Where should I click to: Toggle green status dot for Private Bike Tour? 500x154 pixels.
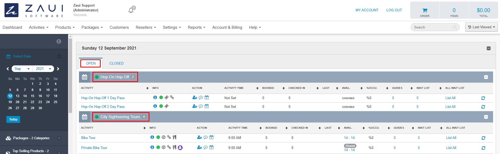pos(158,147)
